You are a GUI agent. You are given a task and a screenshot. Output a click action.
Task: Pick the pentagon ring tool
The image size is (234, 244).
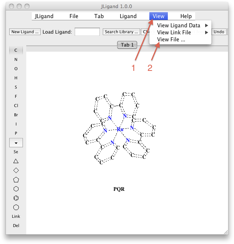[16, 180]
